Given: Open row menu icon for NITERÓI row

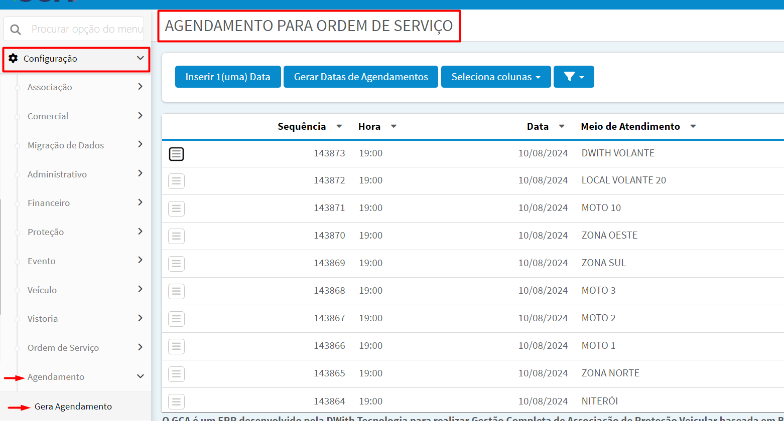Looking at the screenshot, I should (176, 401).
